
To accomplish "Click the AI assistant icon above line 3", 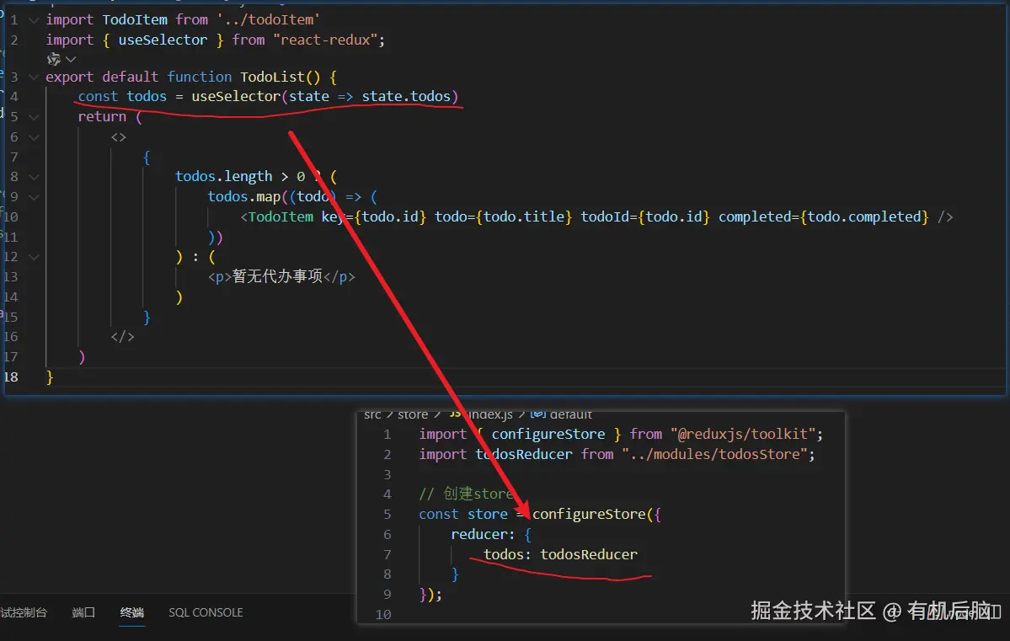I will coord(53,59).
